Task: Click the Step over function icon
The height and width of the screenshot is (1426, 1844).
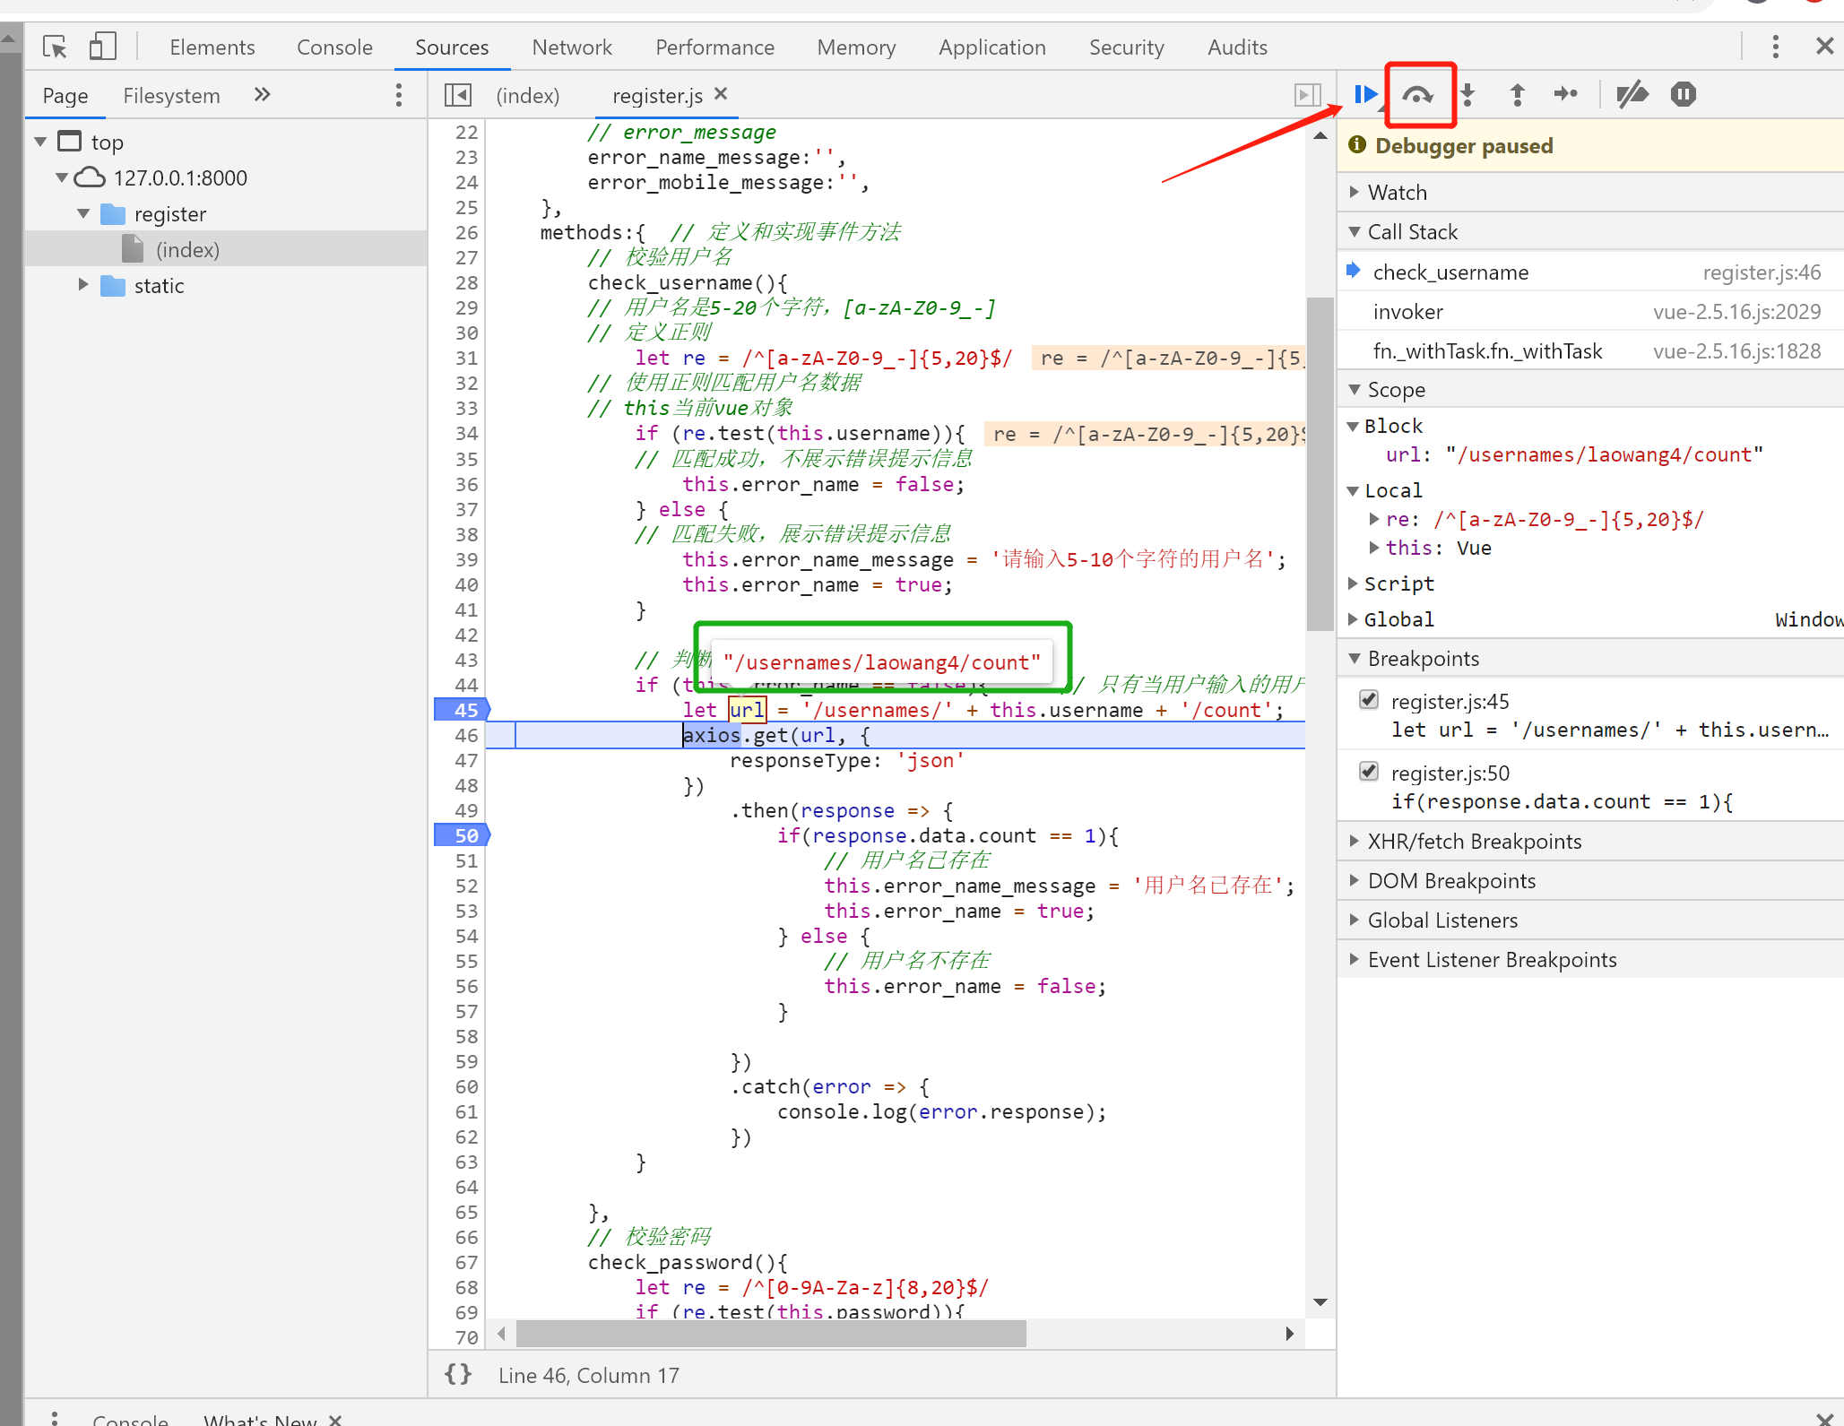Action: (1417, 94)
